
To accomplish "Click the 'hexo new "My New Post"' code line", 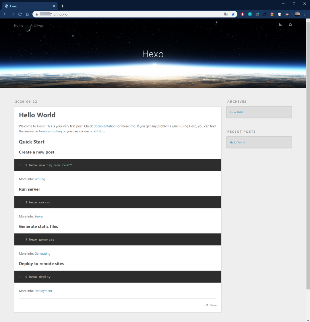I will click(x=49, y=165).
